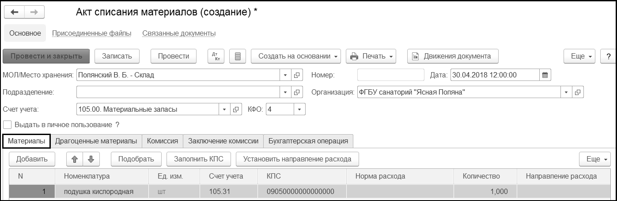The image size is (617, 201).
Task: Open calendar picker for Дата field
Action: click(x=545, y=75)
